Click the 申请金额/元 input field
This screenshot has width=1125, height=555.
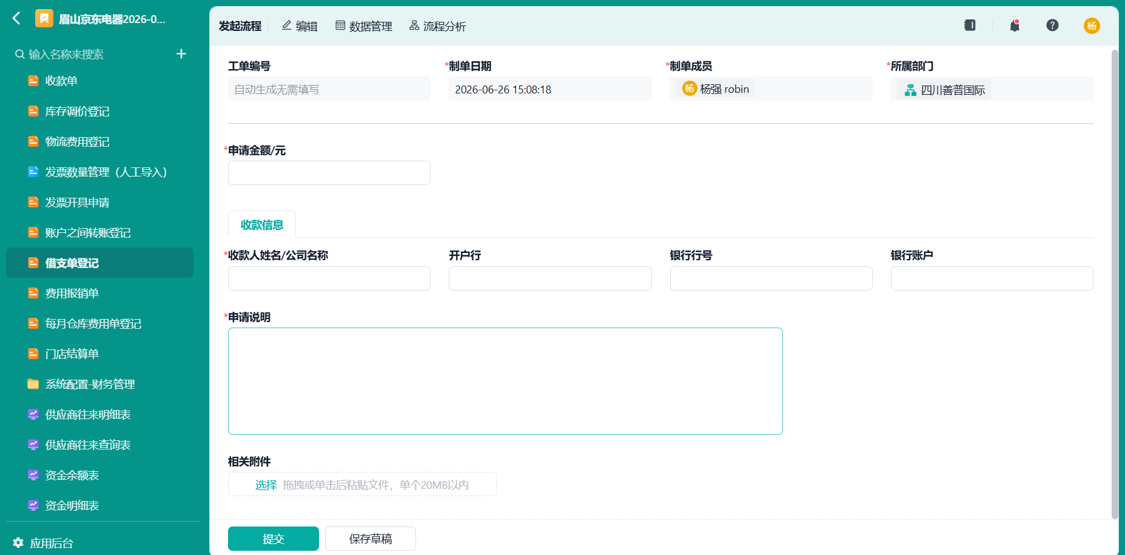tap(329, 173)
